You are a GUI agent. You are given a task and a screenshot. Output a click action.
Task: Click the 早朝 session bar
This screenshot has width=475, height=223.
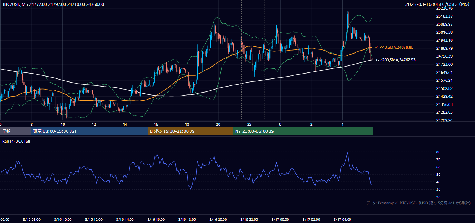(x=15, y=131)
